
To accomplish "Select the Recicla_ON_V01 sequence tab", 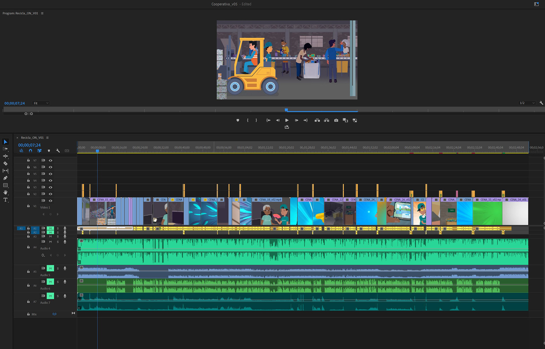I will coord(32,138).
